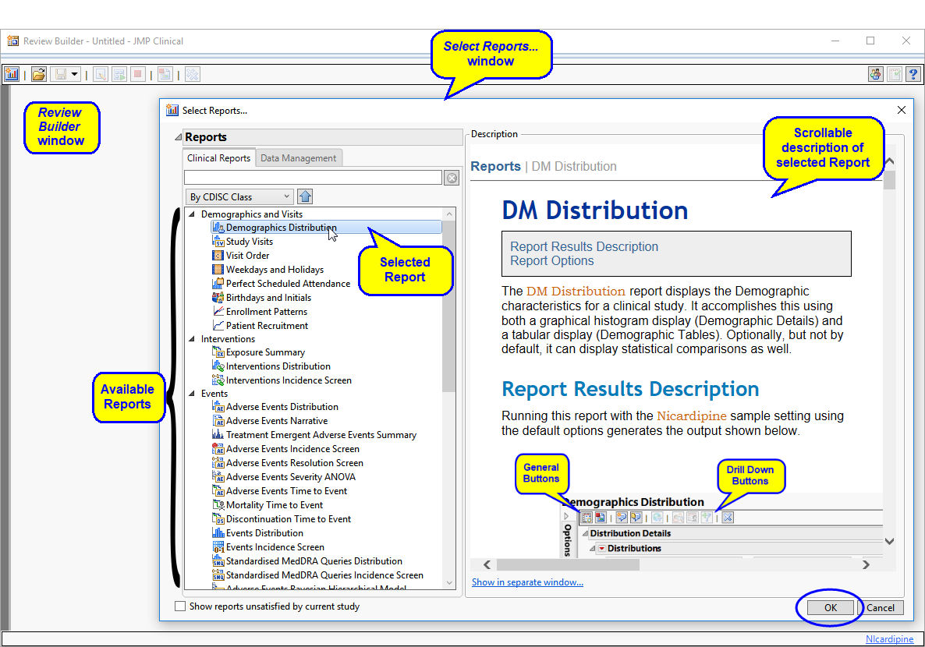The image size is (925, 647).
Task: Click inside the report search field
Action: [313, 179]
